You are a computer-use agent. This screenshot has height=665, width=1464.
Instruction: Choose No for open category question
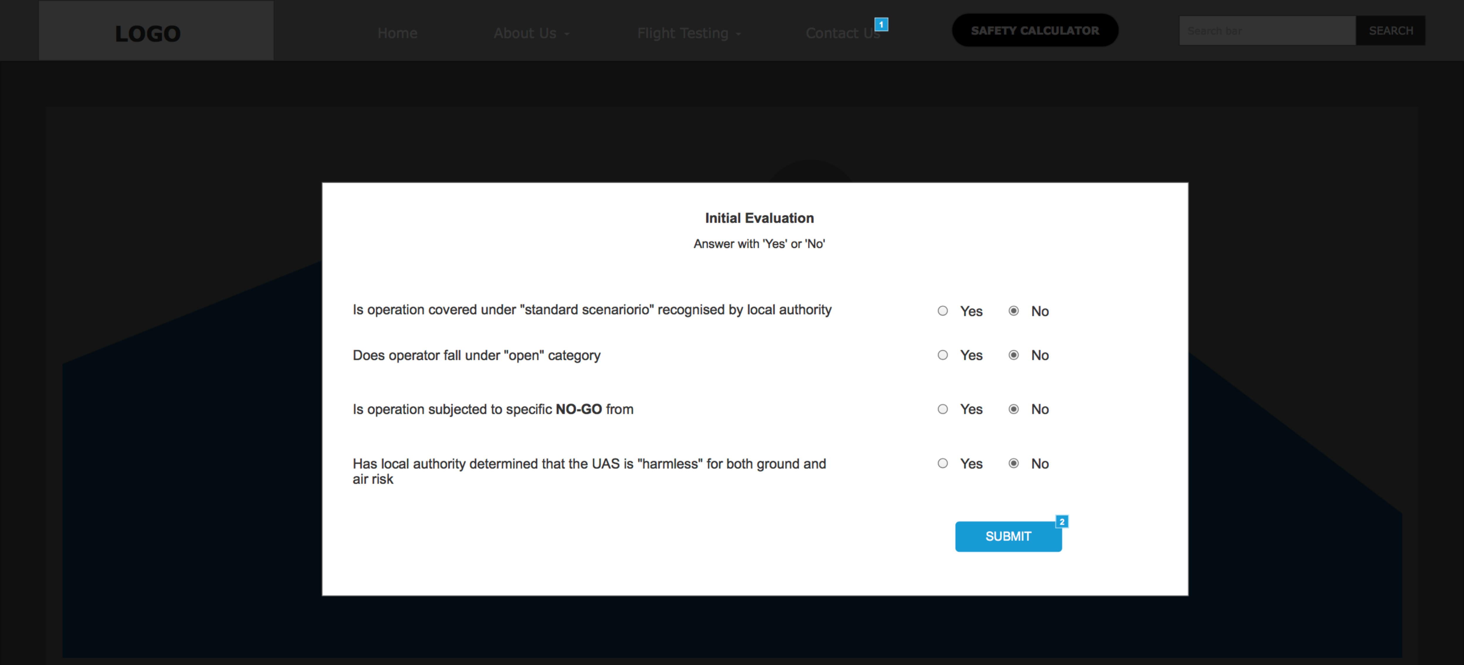(1013, 355)
